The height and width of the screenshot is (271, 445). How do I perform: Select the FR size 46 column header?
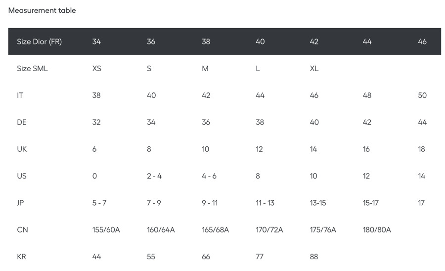[422, 42]
